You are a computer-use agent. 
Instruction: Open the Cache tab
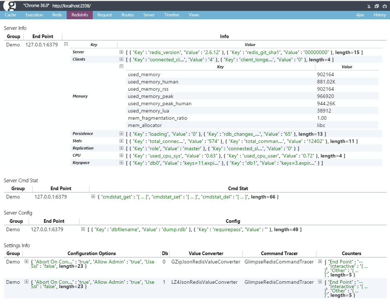(10, 15)
